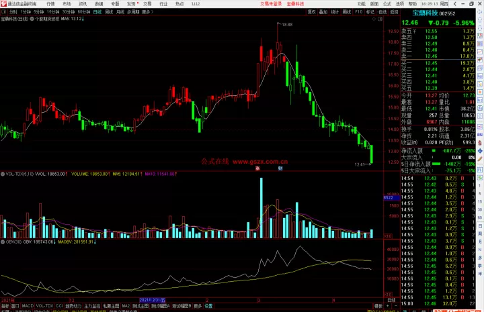Open the 市场 menu
Viewport: 484px width, 312px height.
pyautogui.click(x=67, y=4)
